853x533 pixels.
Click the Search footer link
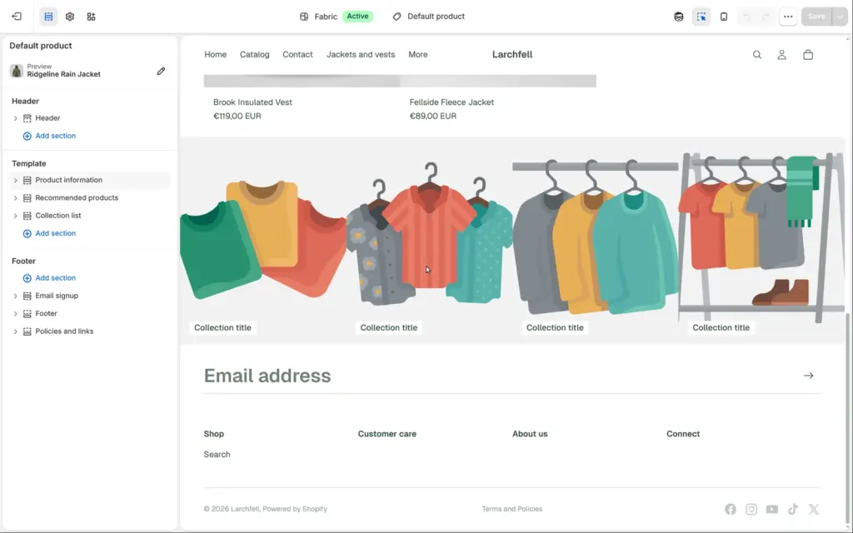pyautogui.click(x=217, y=455)
